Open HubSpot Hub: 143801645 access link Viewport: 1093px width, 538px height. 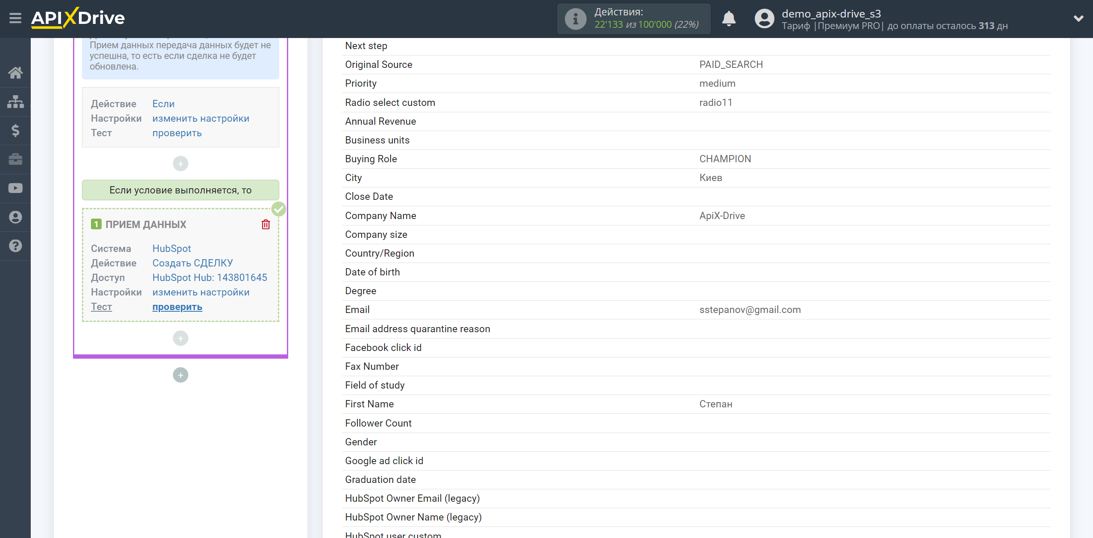tap(210, 278)
